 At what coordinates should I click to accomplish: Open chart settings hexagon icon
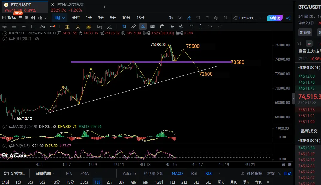click(216, 18)
